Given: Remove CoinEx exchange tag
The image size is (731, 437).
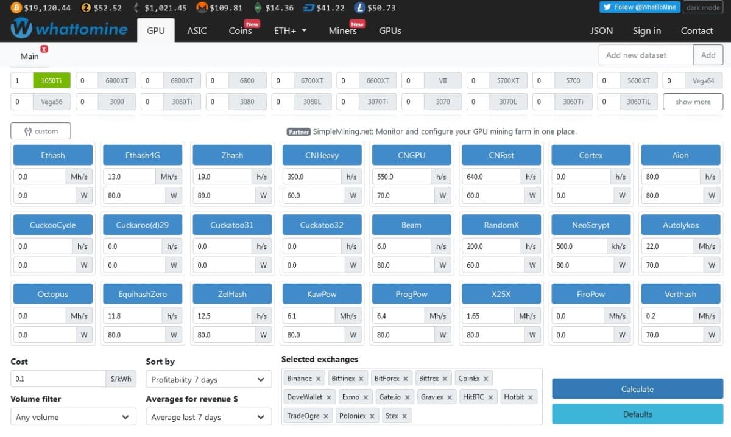Looking at the screenshot, I should (486, 379).
